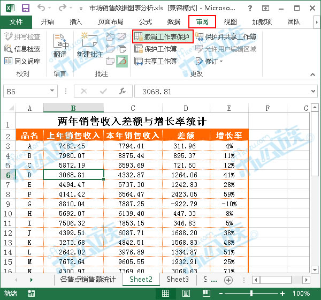This screenshot has height=300, width=321.
Task: Switch to the 视图 ribbon tab
Action: point(230,22)
